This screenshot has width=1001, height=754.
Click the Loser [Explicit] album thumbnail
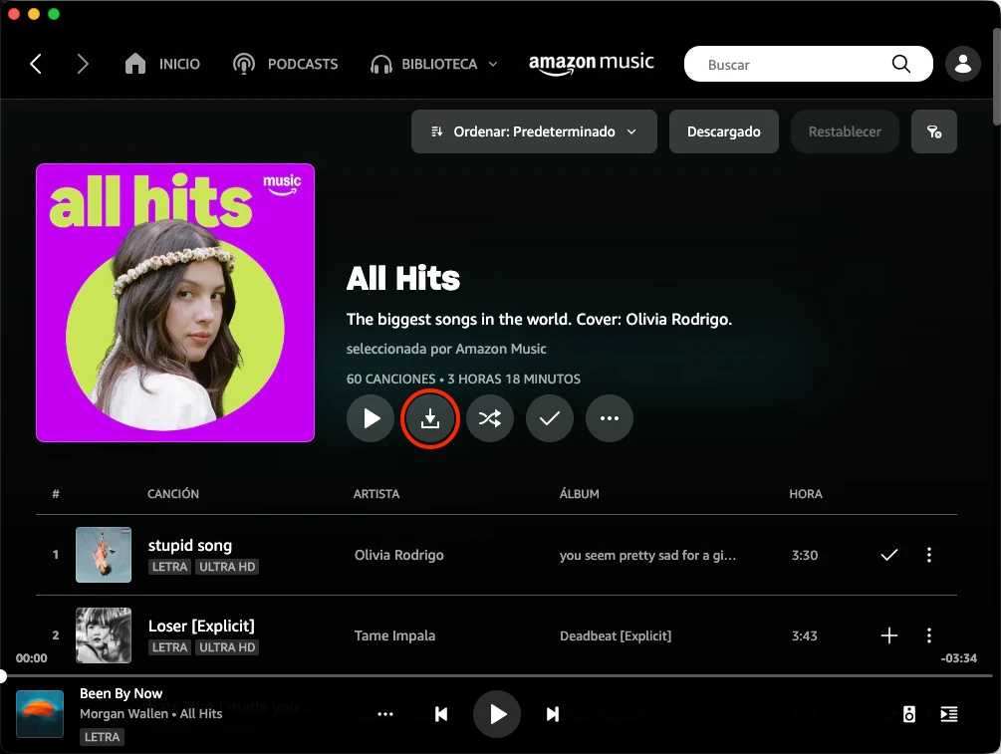click(104, 635)
